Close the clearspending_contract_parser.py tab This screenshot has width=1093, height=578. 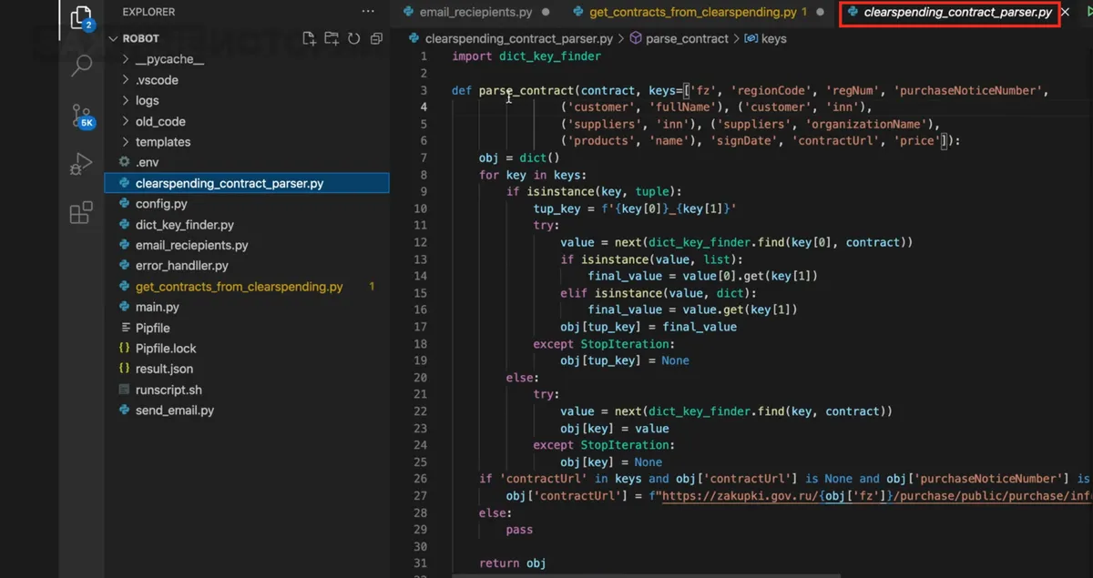tap(1067, 13)
